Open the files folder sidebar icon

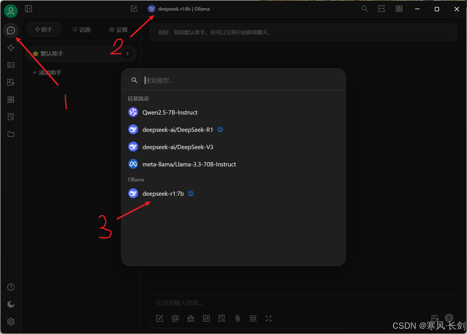[x=11, y=134]
